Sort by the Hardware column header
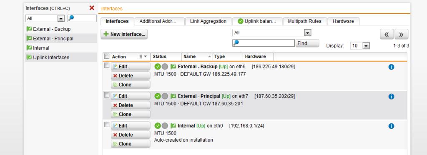 point(258,57)
